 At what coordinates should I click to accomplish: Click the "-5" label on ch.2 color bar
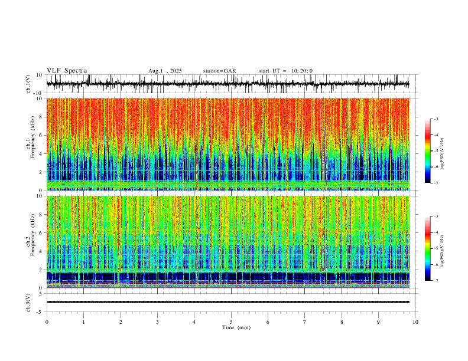pos(435,248)
